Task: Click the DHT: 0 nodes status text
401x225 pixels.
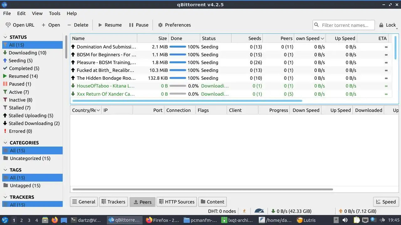Action: click(222, 211)
